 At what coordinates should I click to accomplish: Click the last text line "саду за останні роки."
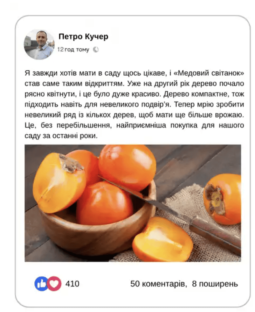tap(61, 136)
